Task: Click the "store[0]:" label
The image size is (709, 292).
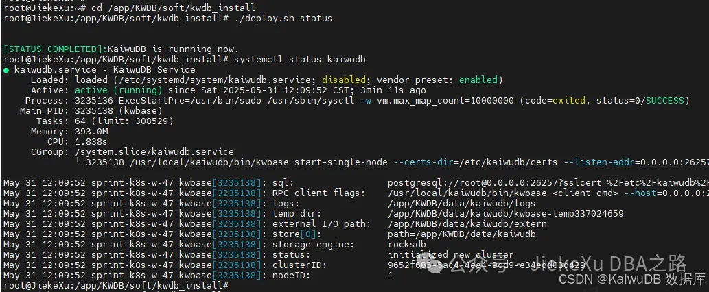Action: coord(297,234)
